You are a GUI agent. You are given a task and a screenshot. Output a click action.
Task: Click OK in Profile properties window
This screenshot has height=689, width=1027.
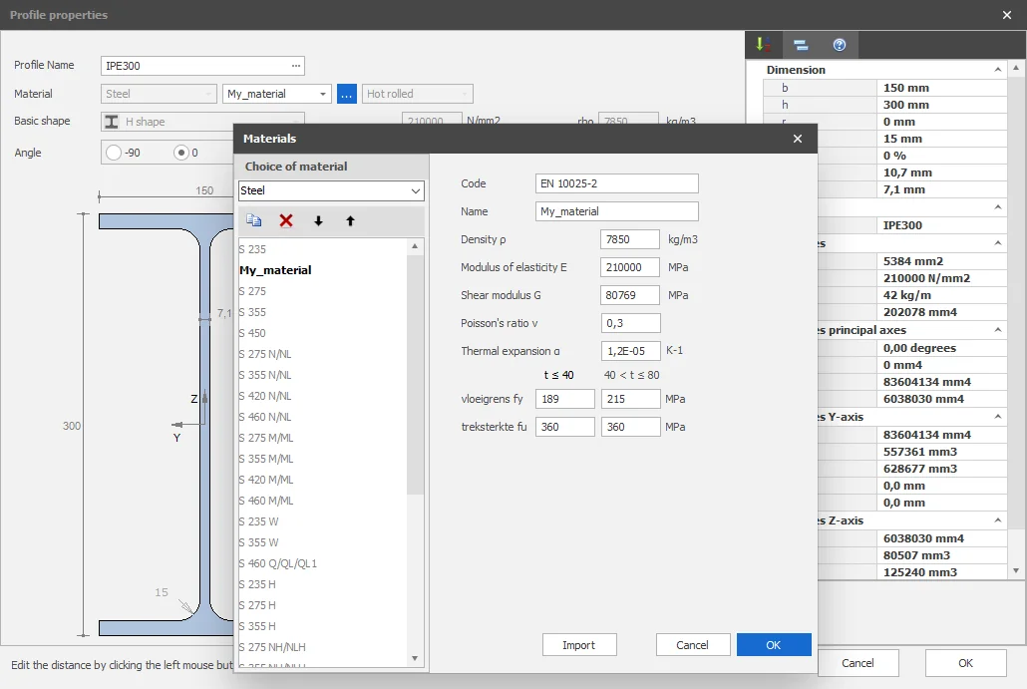(x=965, y=663)
